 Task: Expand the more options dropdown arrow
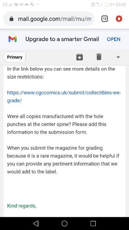point(118,57)
